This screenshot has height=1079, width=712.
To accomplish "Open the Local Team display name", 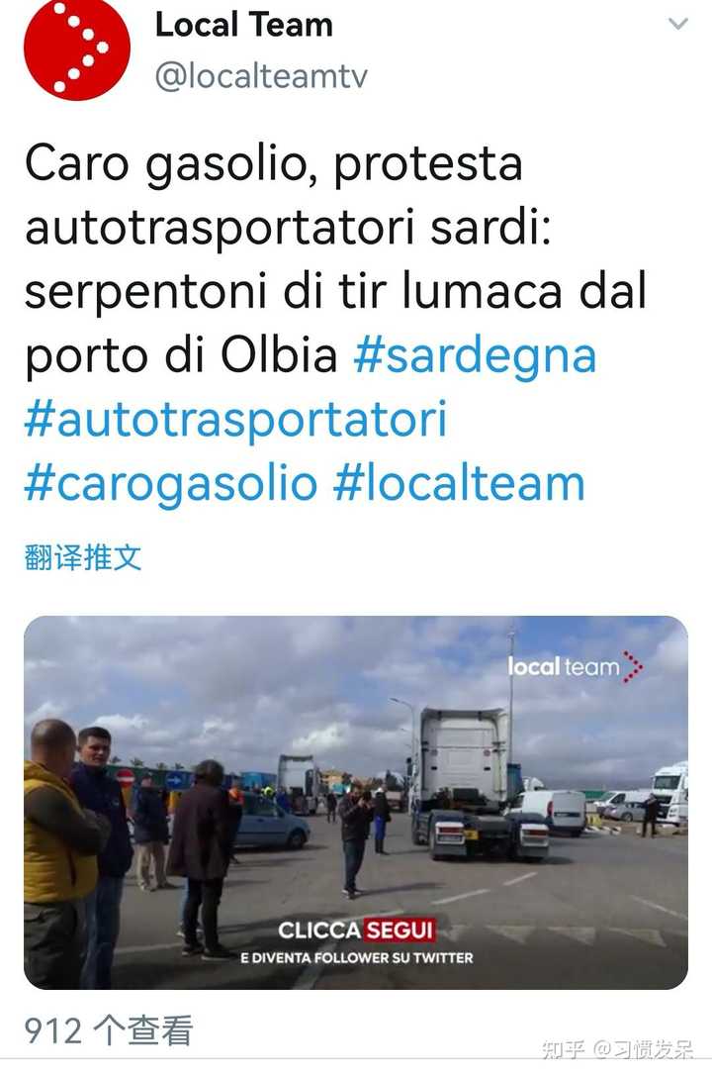I will pyautogui.click(x=244, y=26).
